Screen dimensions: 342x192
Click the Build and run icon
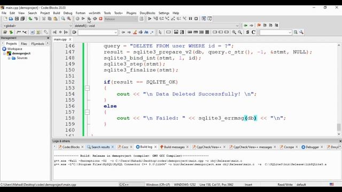point(89,19)
